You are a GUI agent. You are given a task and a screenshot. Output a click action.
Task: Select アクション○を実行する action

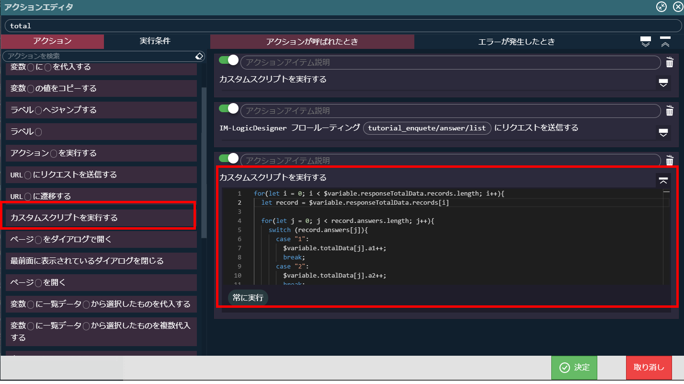click(x=101, y=153)
